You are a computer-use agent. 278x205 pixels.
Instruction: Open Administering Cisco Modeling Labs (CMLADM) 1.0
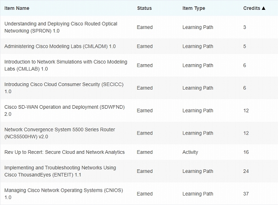click(x=60, y=46)
